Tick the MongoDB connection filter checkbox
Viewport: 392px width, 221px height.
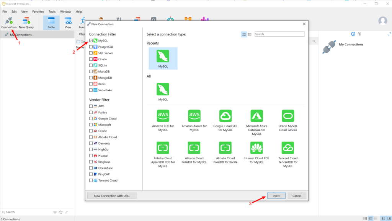(x=91, y=78)
